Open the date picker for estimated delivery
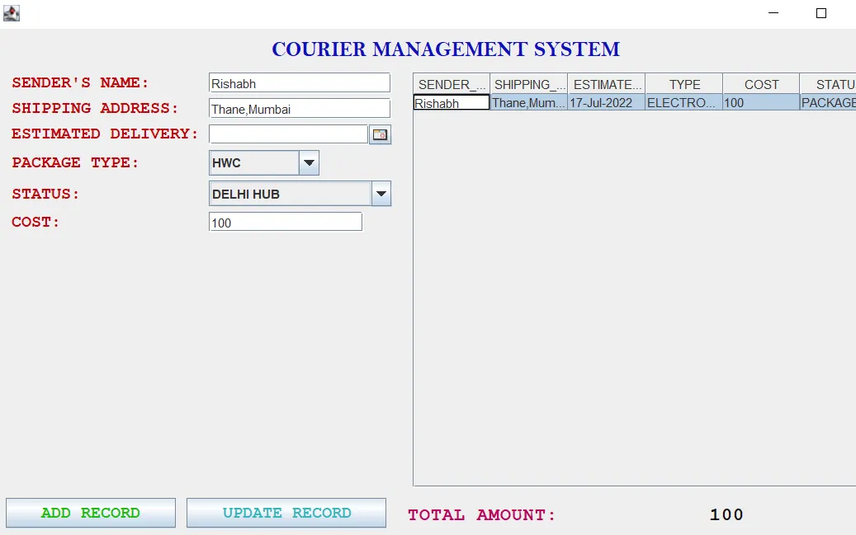The image size is (856, 535). [x=380, y=134]
